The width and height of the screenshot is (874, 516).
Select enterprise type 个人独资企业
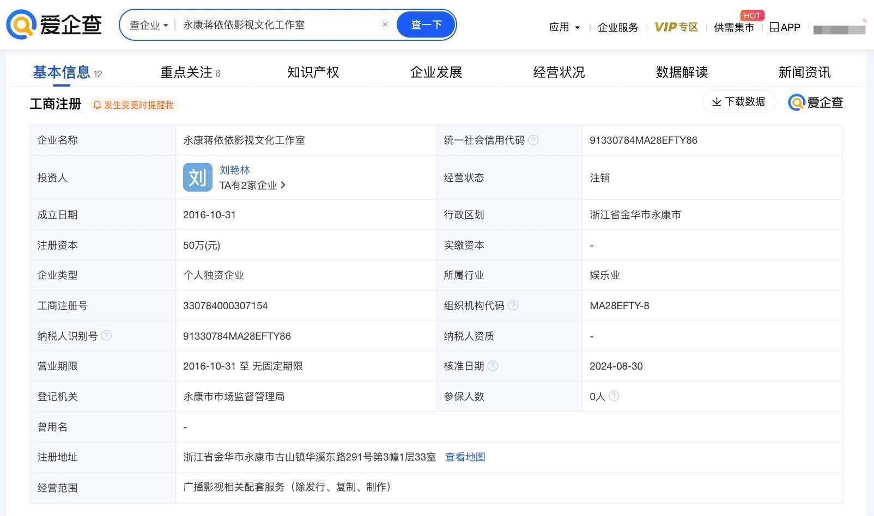tap(213, 275)
